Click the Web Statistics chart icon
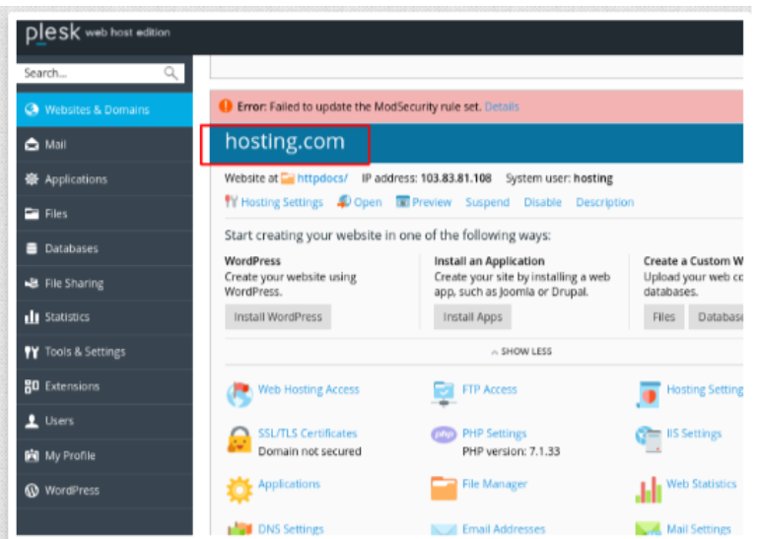Image resolution: width=759 pixels, height=539 pixels. pyautogui.click(x=649, y=489)
